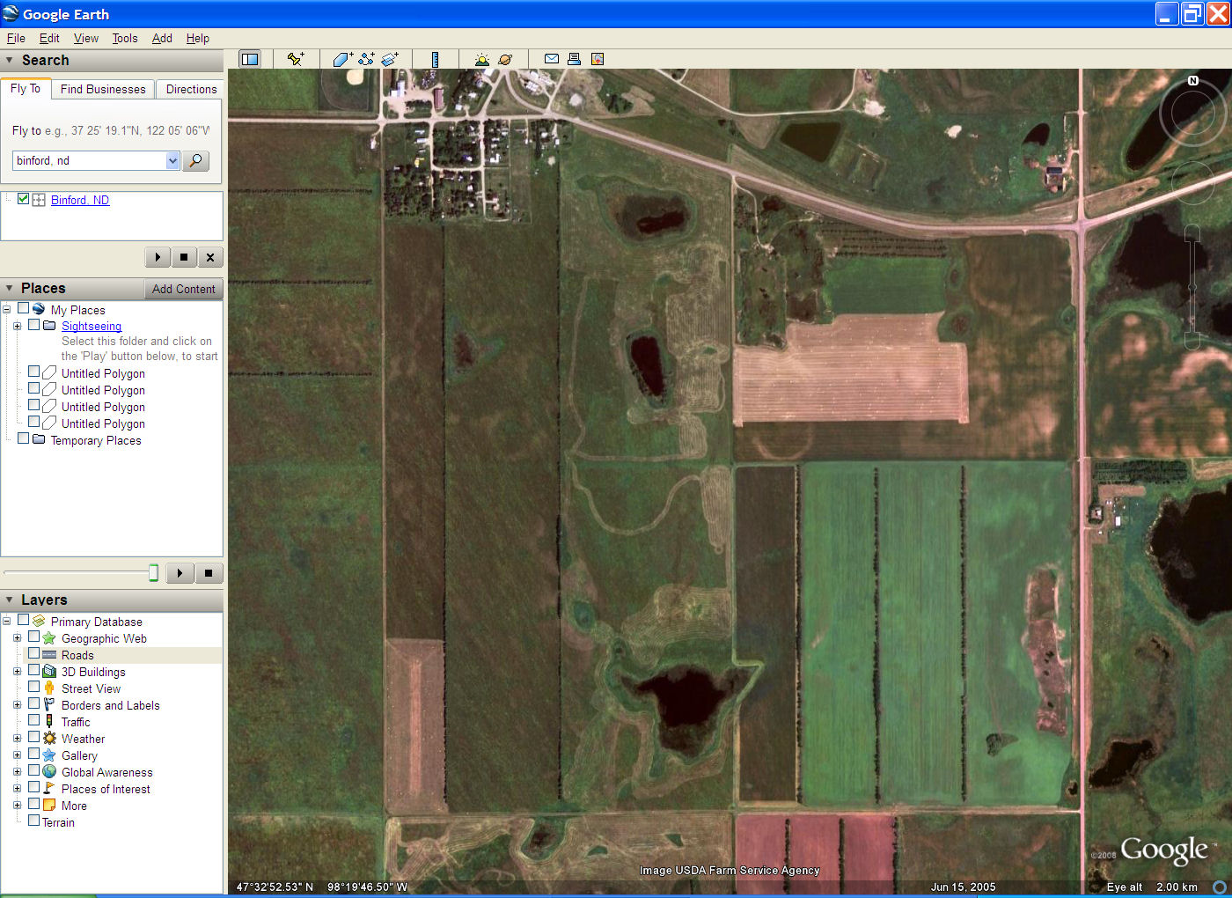Expand the Borders and Labels node

(17, 704)
